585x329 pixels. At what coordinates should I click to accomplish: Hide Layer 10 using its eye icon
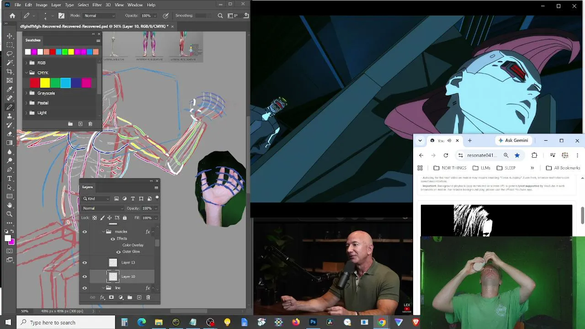tap(85, 276)
